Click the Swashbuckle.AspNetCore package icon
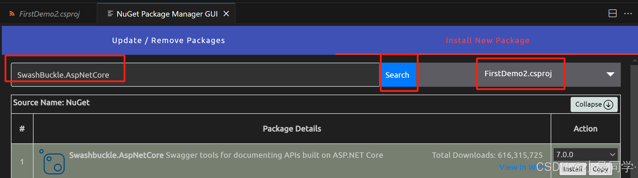Image resolution: width=638 pixels, height=178 pixels. pos(52,162)
